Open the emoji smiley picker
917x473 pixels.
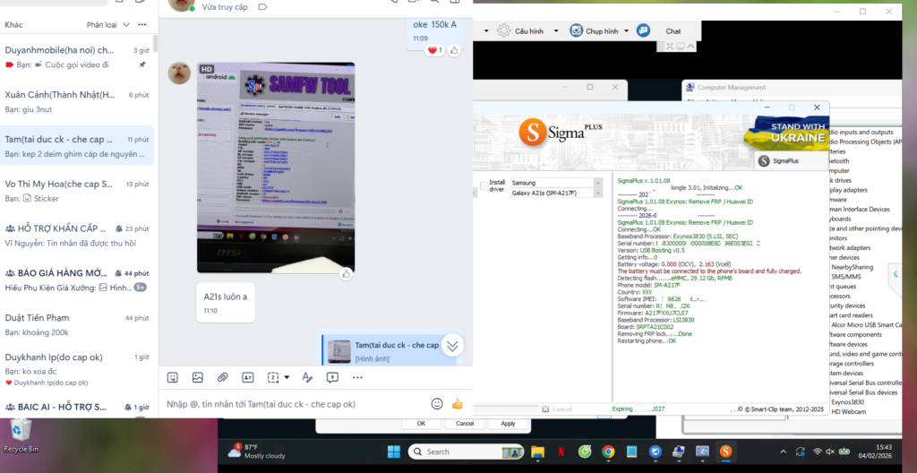[437, 404]
